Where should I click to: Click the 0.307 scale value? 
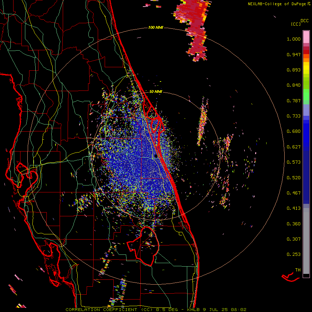click(294, 239)
